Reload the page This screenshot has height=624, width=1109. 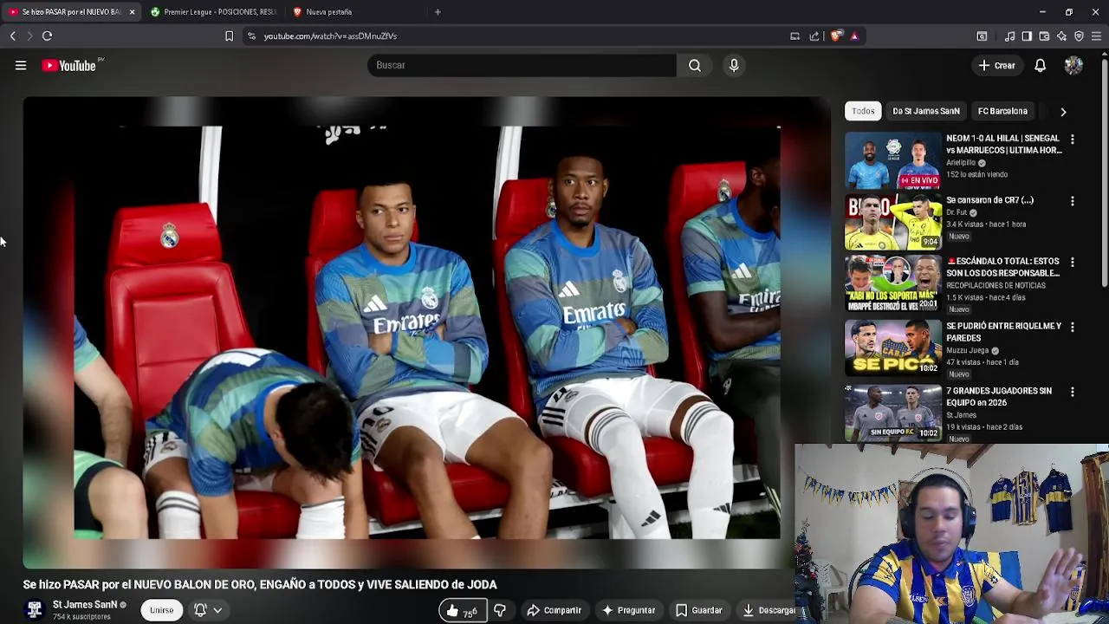tap(47, 36)
